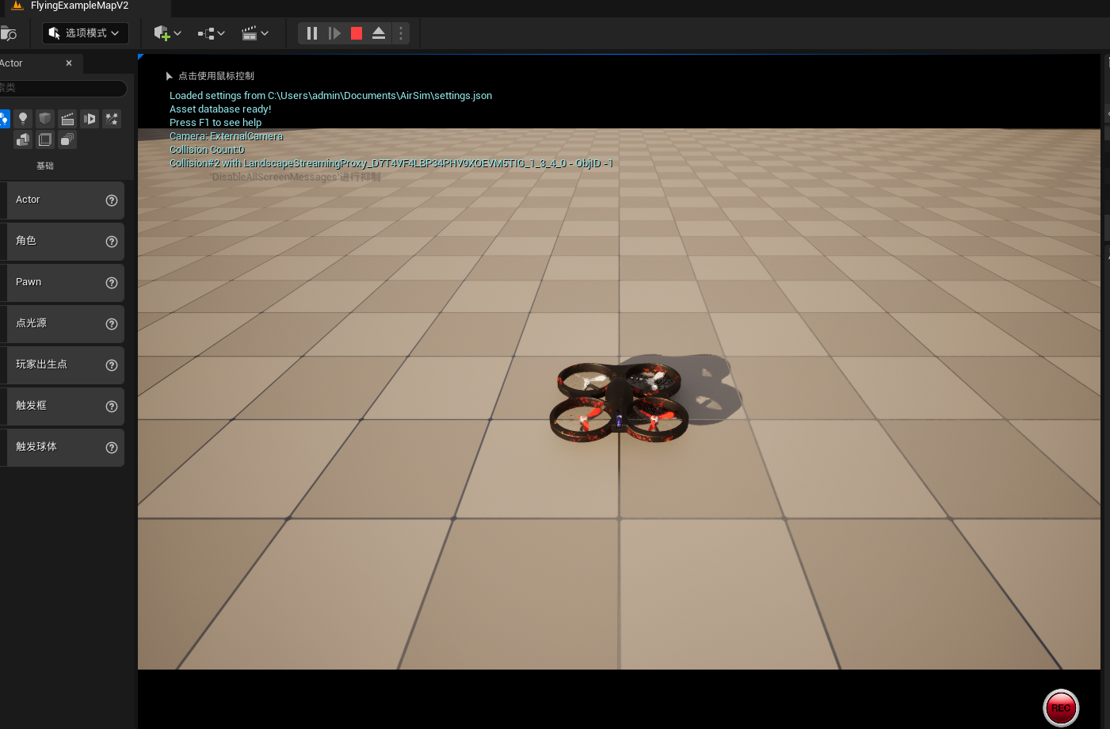The width and height of the screenshot is (1110, 729).
Task: Select the Geometry category icon
Action: [x=22, y=139]
